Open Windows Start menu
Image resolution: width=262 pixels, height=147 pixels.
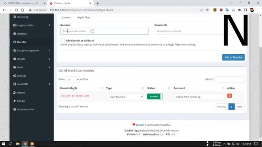coord(3,144)
